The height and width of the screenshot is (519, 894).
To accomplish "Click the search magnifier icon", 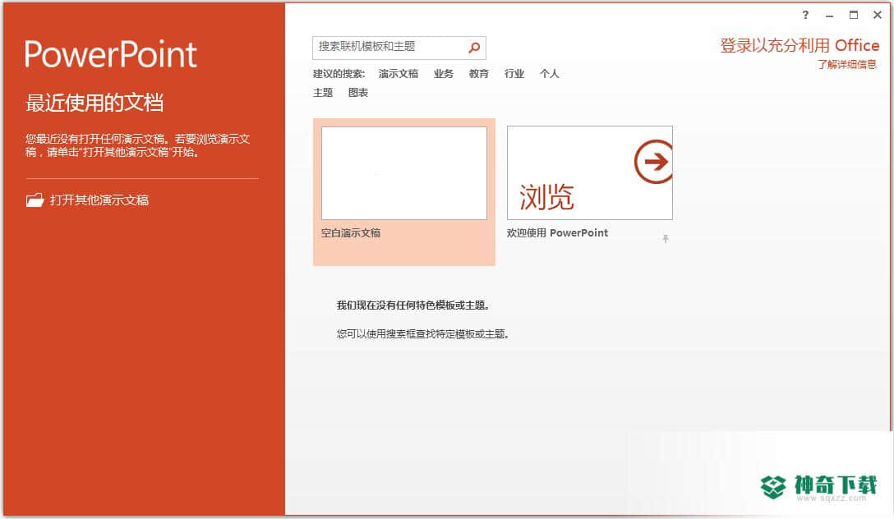I will pos(474,48).
